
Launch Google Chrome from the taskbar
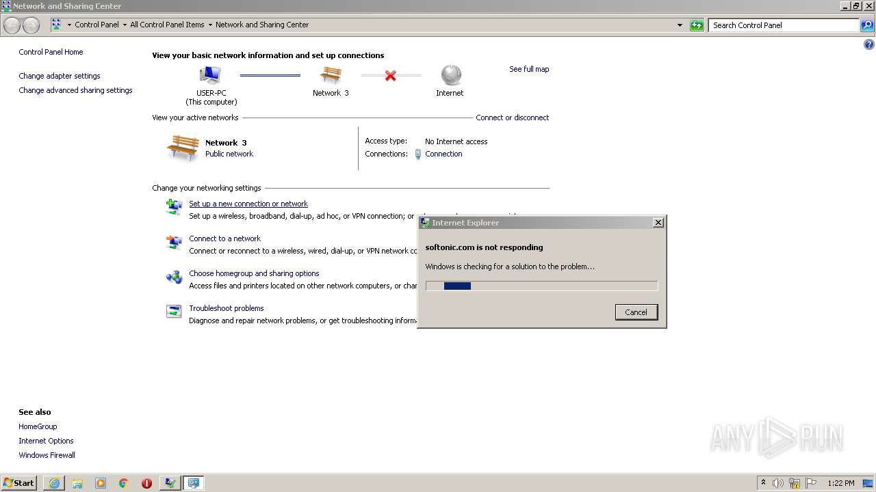tap(124, 483)
